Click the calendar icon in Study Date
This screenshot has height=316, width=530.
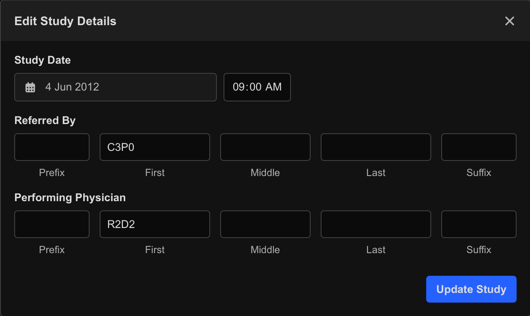pos(30,87)
